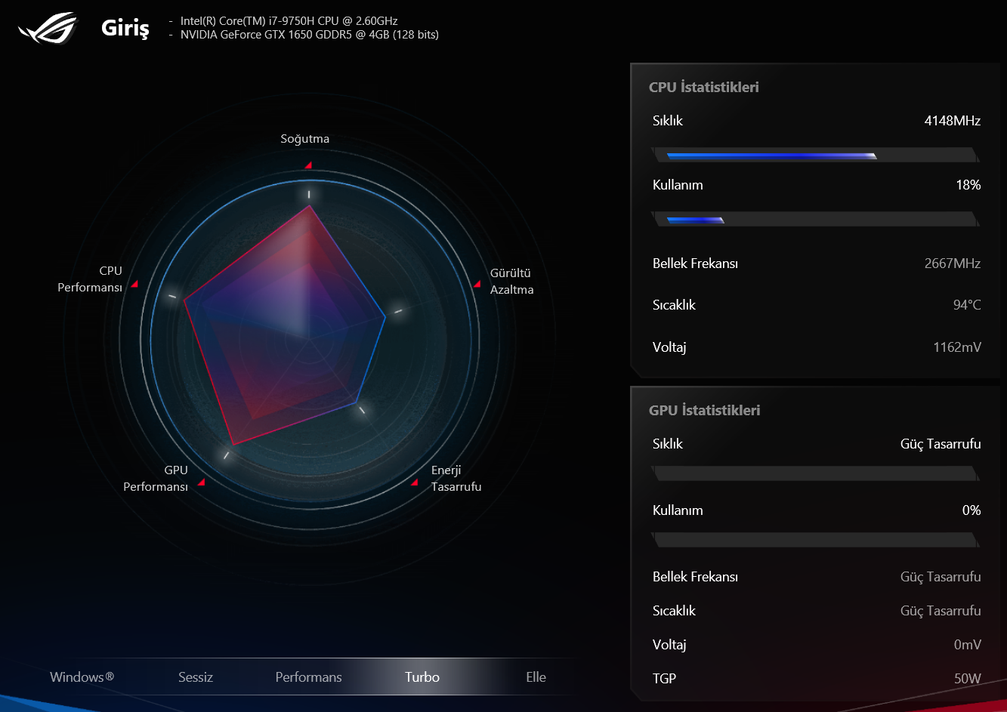This screenshot has height=712, width=1007.
Task: Click the Gürültü Azaltma radar label
Action: click(x=511, y=281)
